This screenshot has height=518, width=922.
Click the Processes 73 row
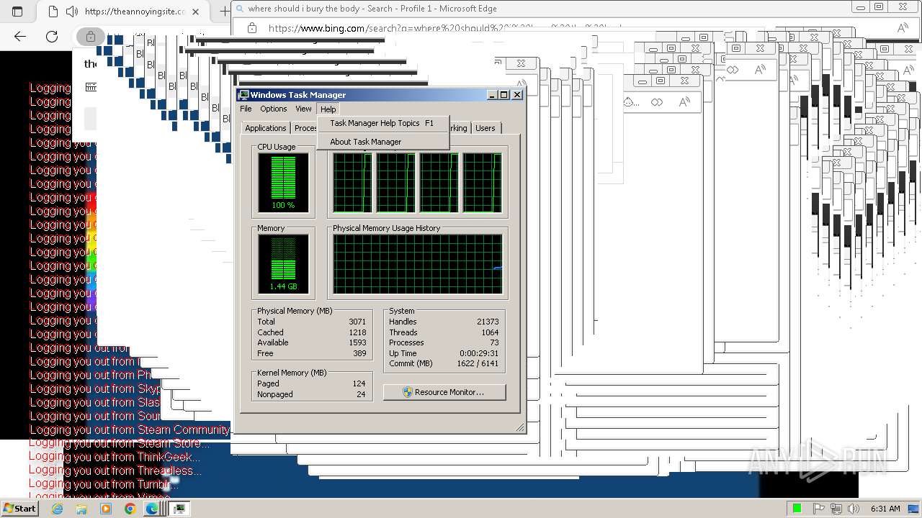pos(444,342)
